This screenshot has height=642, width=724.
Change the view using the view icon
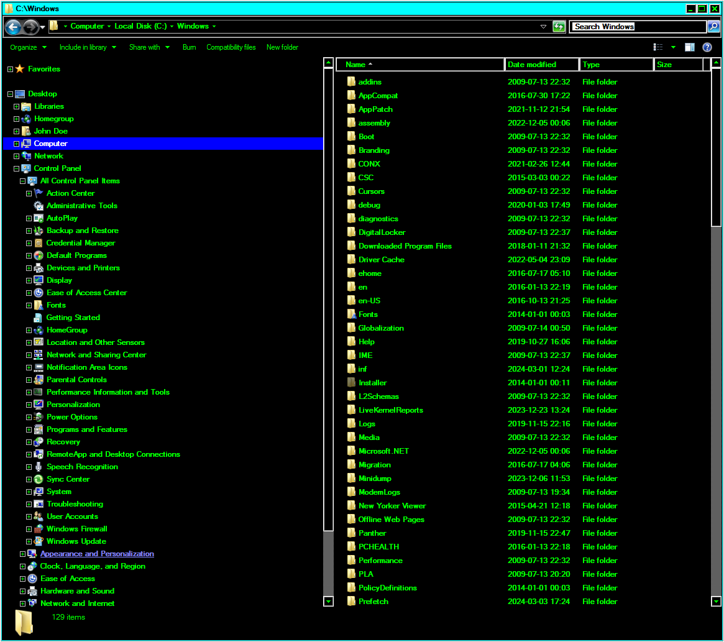click(658, 47)
